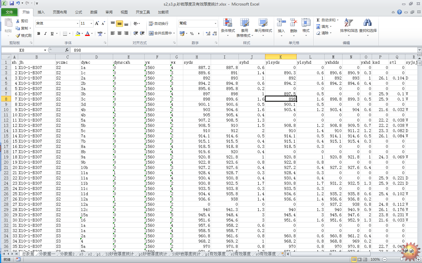Viewport: 422px width, 263px height.
Task: Toggle Wrap Text (自动换行)
Action: tap(158, 23)
